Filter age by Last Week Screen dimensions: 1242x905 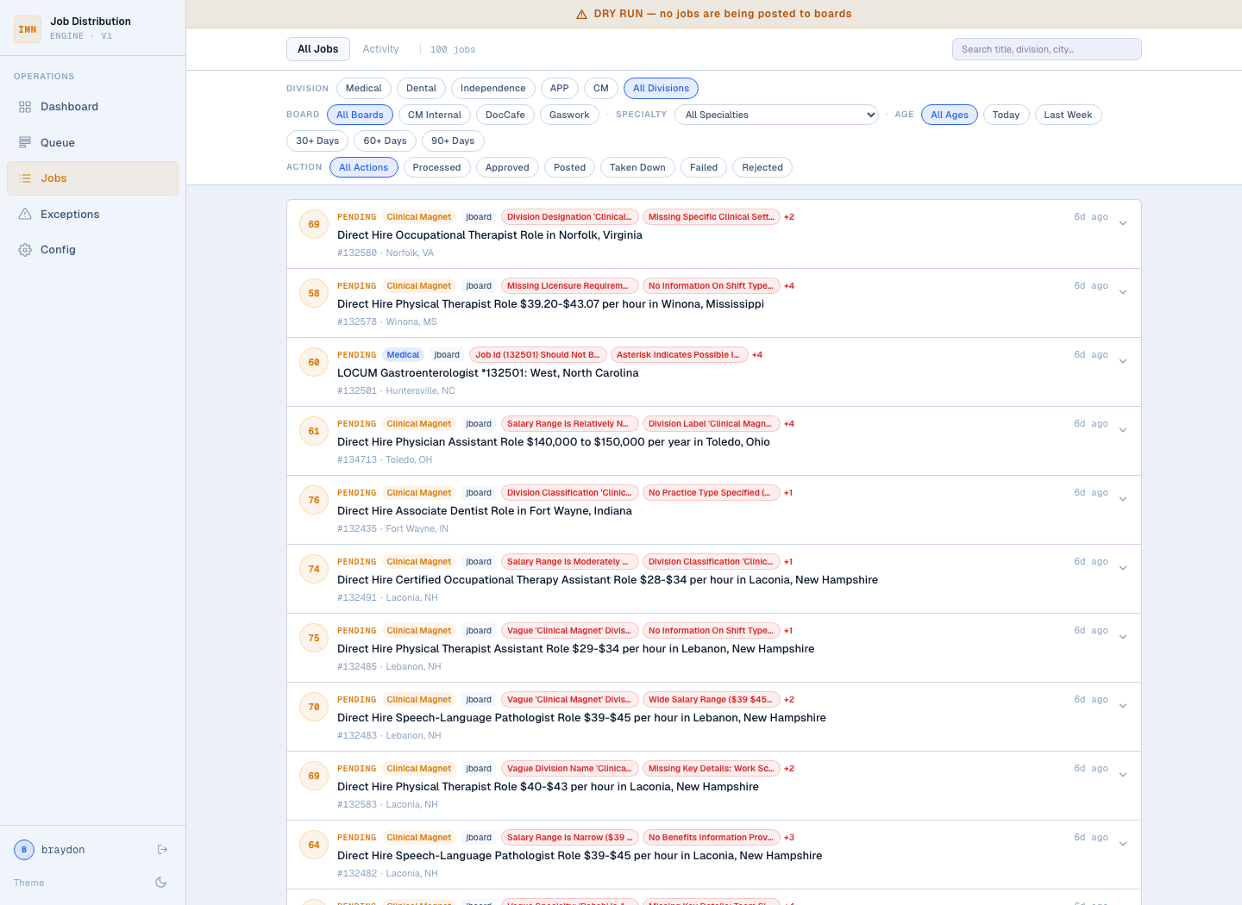coord(1068,115)
